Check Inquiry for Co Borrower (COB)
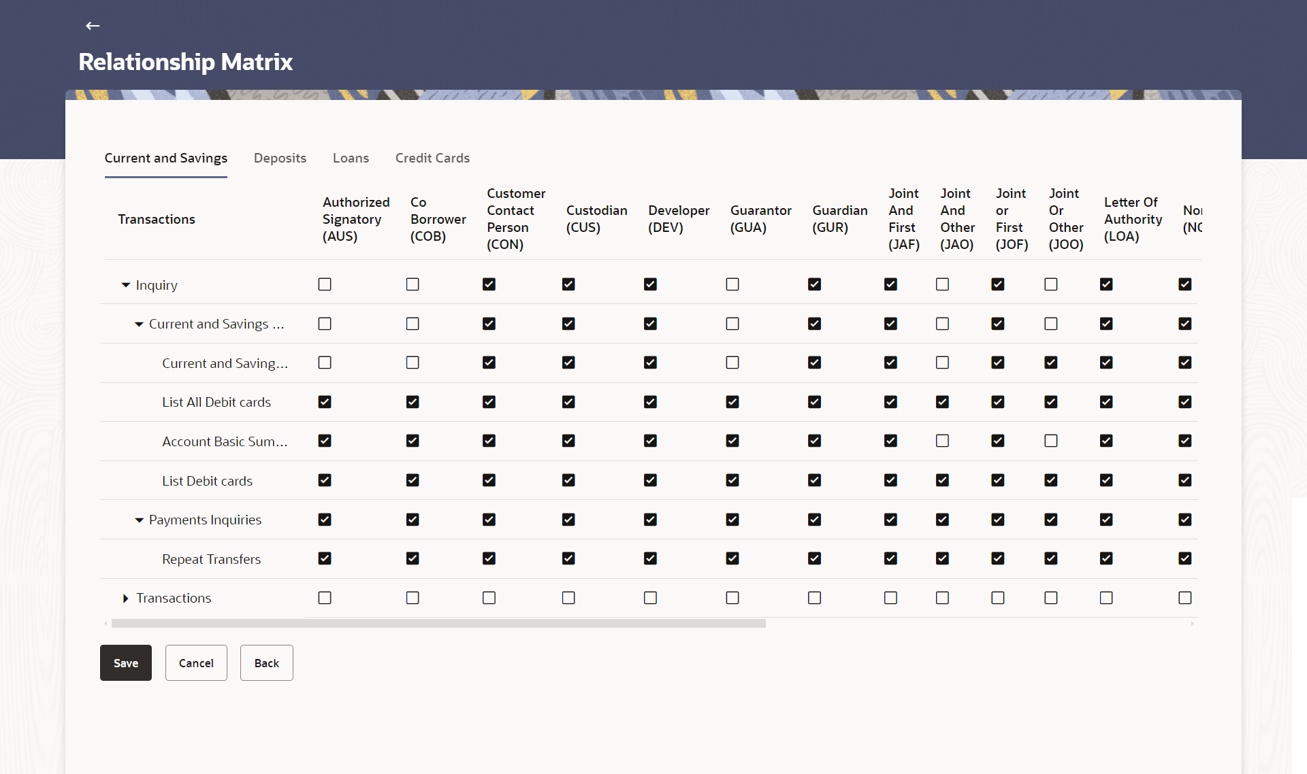1307x774 pixels. (413, 284)
